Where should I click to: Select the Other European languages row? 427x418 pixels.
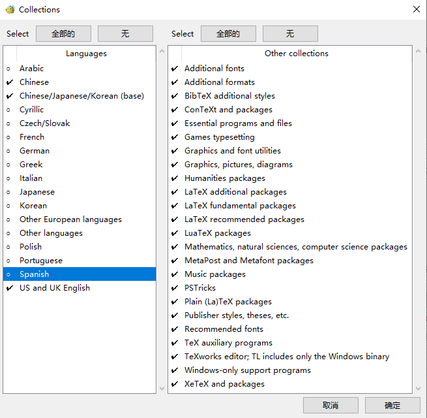click(80, 219)
